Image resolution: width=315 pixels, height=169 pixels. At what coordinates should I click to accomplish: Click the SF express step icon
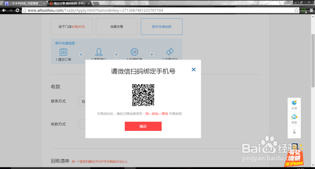pyautogui.click(x=135, y=52)
